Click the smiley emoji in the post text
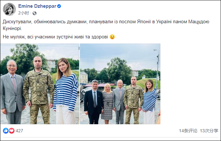The height and width of the screenshot is (141, 221). (x=112, y=37)
